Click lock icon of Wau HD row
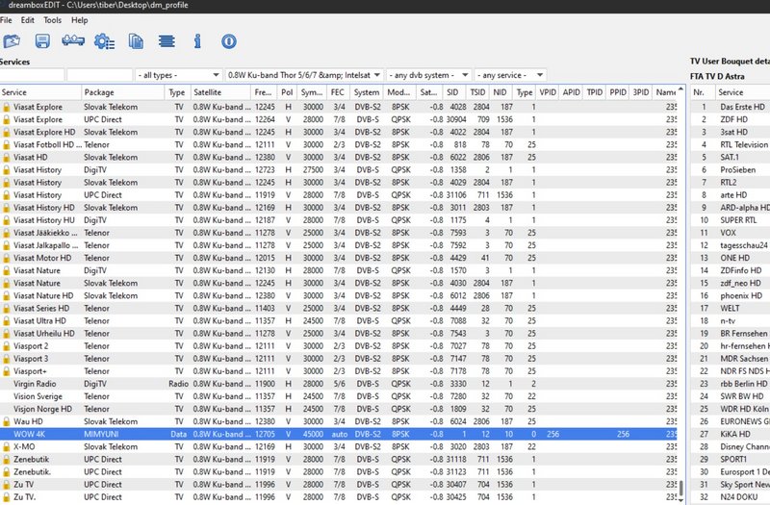The height and width of the screenshot is (505, 770). pyautogui.click(x=7, y=421)
